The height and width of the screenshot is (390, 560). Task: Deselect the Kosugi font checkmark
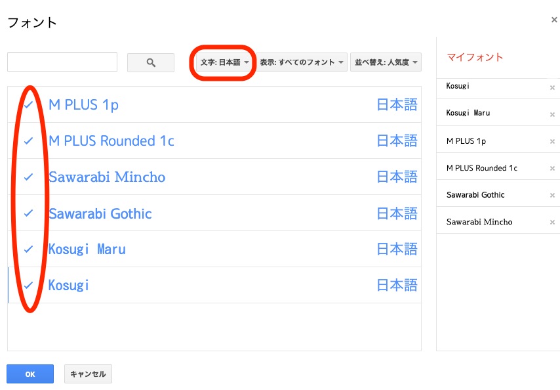pyautogui.click(x=29, y=285)
